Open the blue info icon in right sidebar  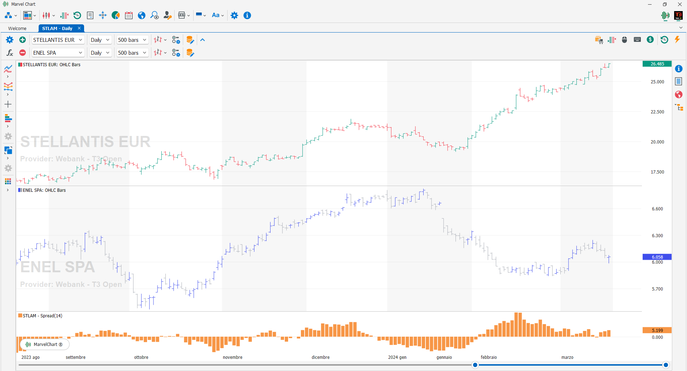(x=679, y=69)
